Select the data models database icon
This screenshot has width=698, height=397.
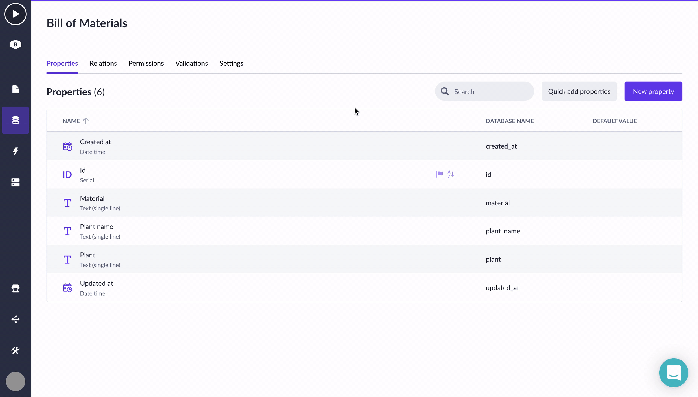point(16,120)
